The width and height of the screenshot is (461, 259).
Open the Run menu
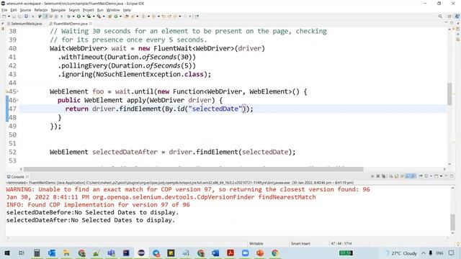[x=100, y=10]
